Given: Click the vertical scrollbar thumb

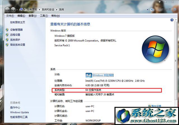Looking at the screenshot, I should coord(176,61).
